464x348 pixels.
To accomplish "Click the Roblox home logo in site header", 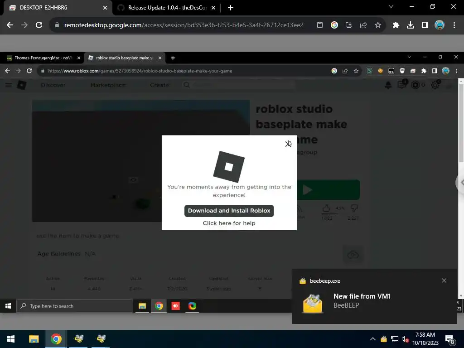I will point(22,85).
